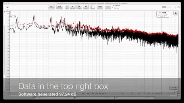Open the SPL axis type dropdown
Viewport: 184px width, 103px height.
pos(13,17)
